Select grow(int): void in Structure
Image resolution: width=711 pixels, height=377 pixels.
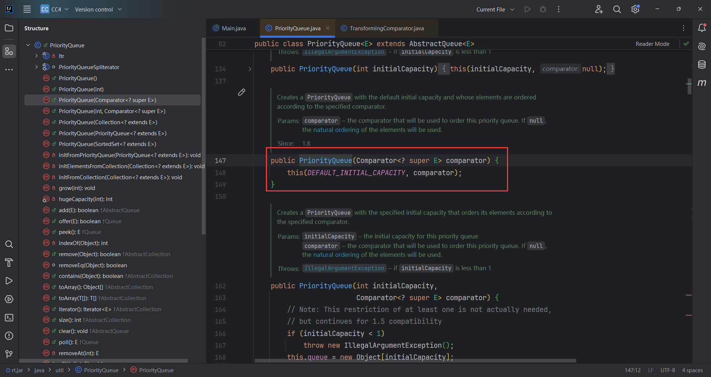tap(77, 188)
